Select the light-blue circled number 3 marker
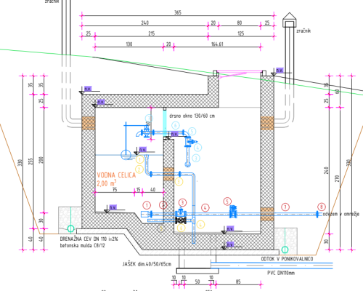 pyautogui.click(x=196, y=158)
